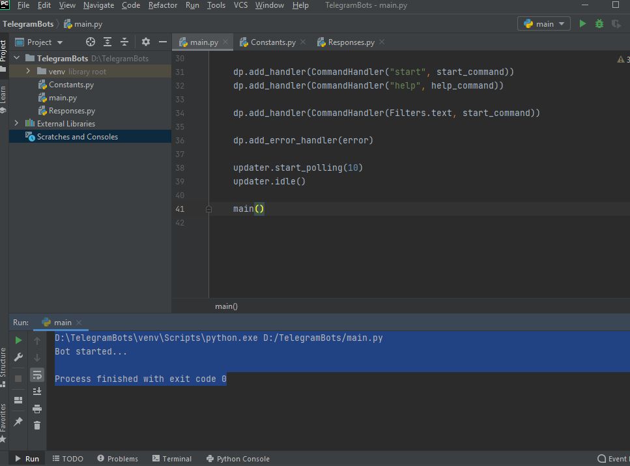Toggle soft-wrap in Run console
The width and height of the screenshot is (630, 466).
tap(37, 375)
